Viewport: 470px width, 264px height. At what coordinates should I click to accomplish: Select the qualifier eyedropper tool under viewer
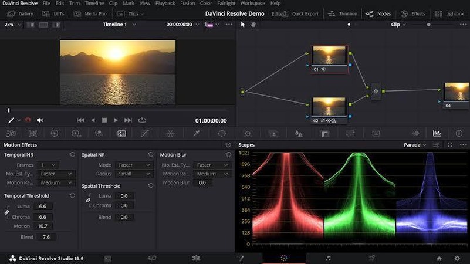point(11,120)
